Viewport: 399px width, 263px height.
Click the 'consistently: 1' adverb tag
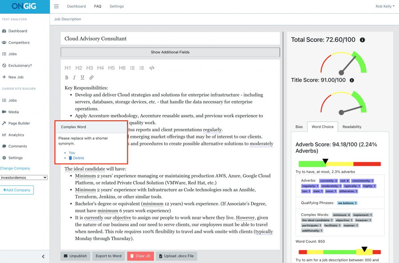coord(363,181)
